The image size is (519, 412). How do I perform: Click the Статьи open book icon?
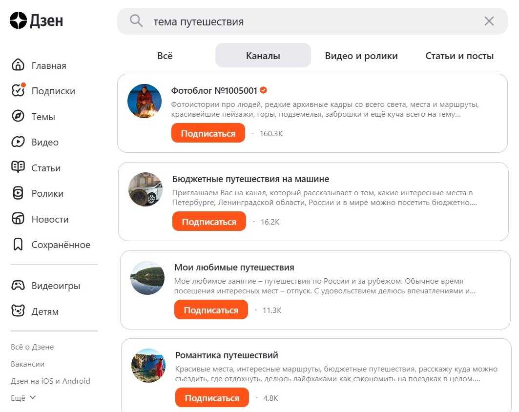pos(18,167)
